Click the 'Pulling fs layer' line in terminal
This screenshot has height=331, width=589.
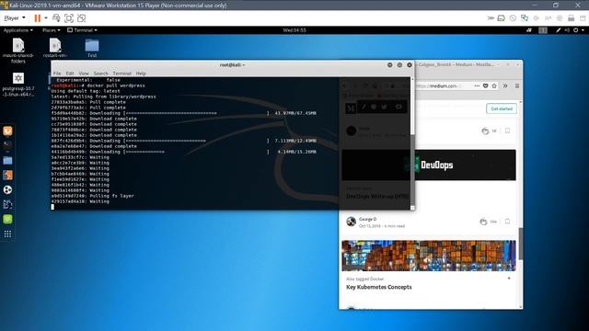click(x=92, y=196)
